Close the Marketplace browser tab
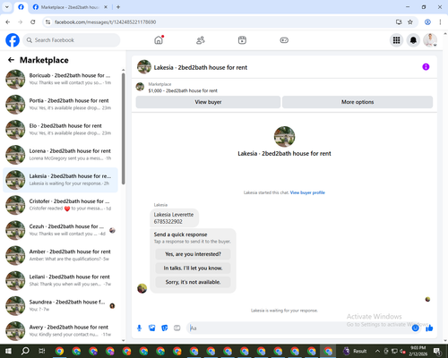The width and height of the screenshot is (448, 358). click(106, 7)
